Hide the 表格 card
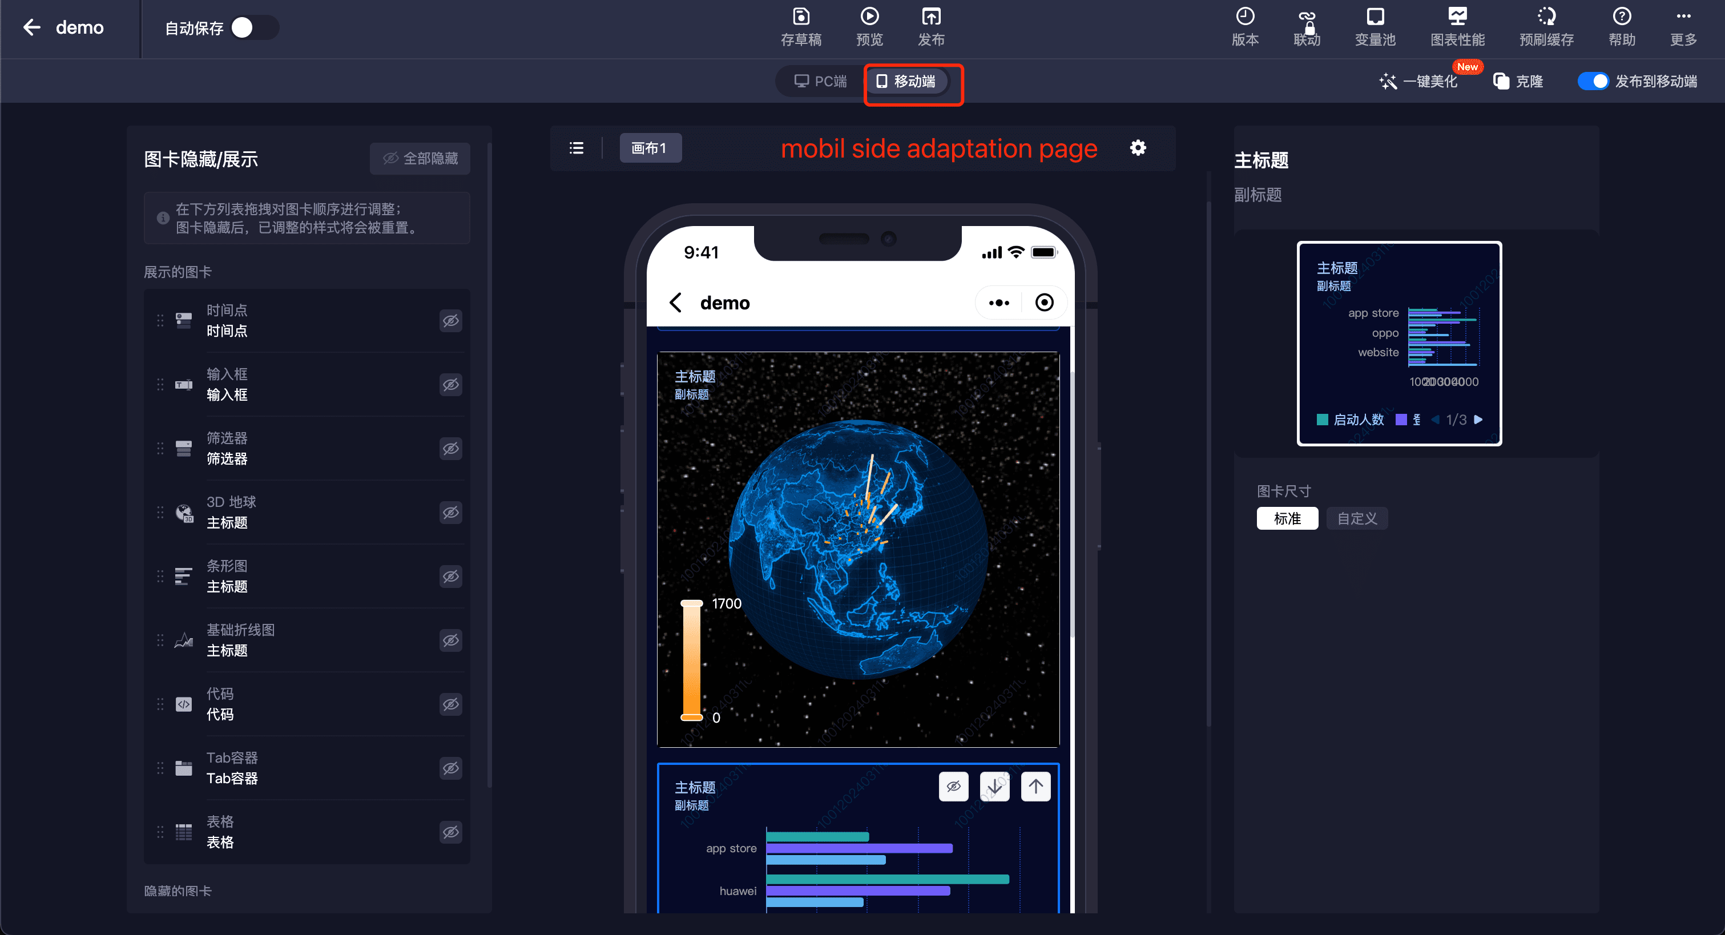Screen dimensions: 1725x935 451,832
